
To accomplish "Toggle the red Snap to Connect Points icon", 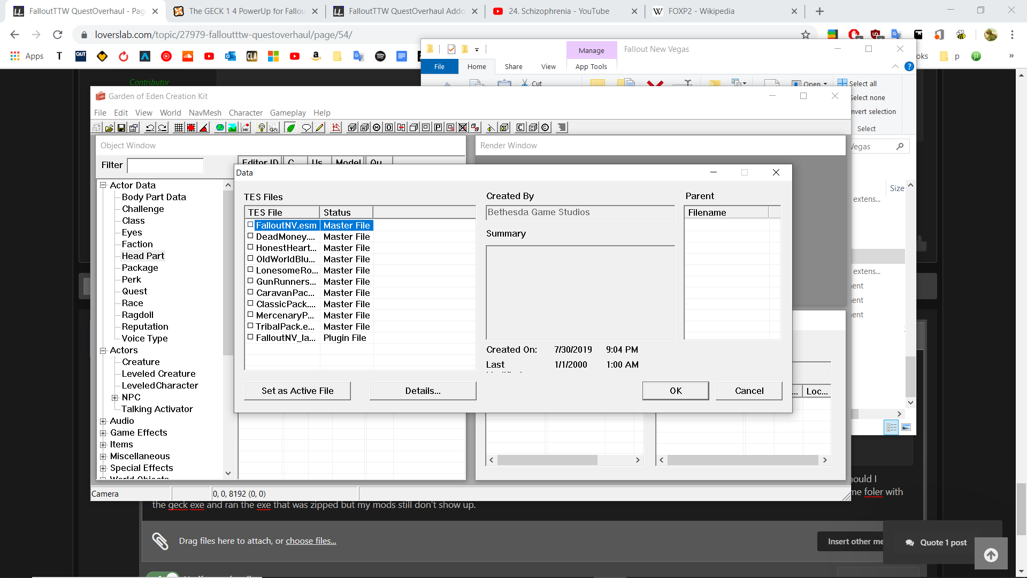I will 191,127.
